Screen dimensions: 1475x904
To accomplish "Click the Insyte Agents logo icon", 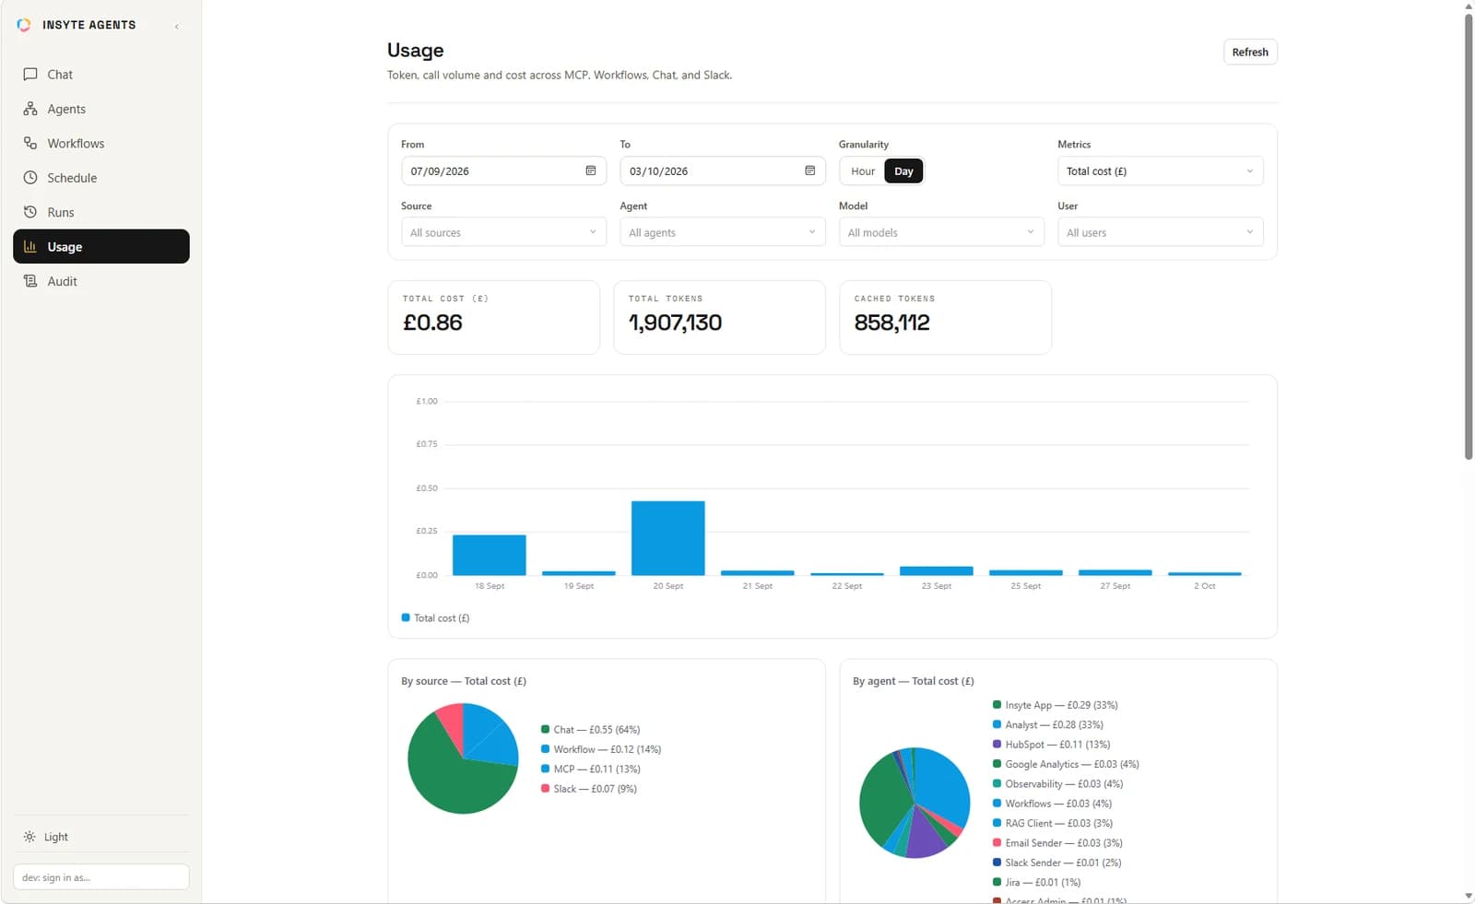I will tap(24, 25).
